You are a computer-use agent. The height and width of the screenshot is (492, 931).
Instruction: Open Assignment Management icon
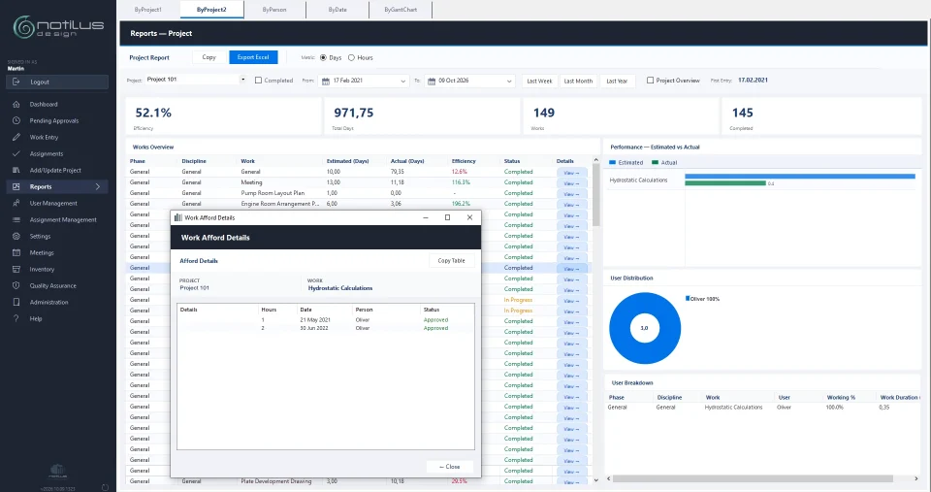16,220
